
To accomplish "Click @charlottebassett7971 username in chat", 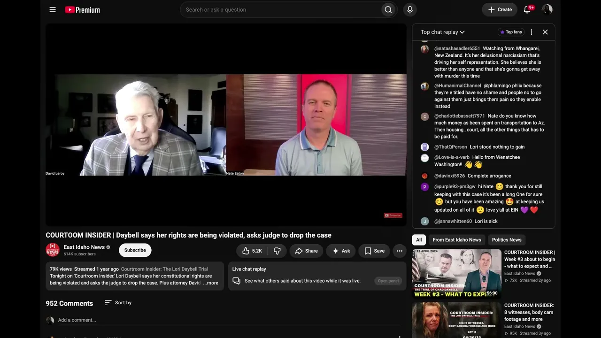I will coord(460,116).
